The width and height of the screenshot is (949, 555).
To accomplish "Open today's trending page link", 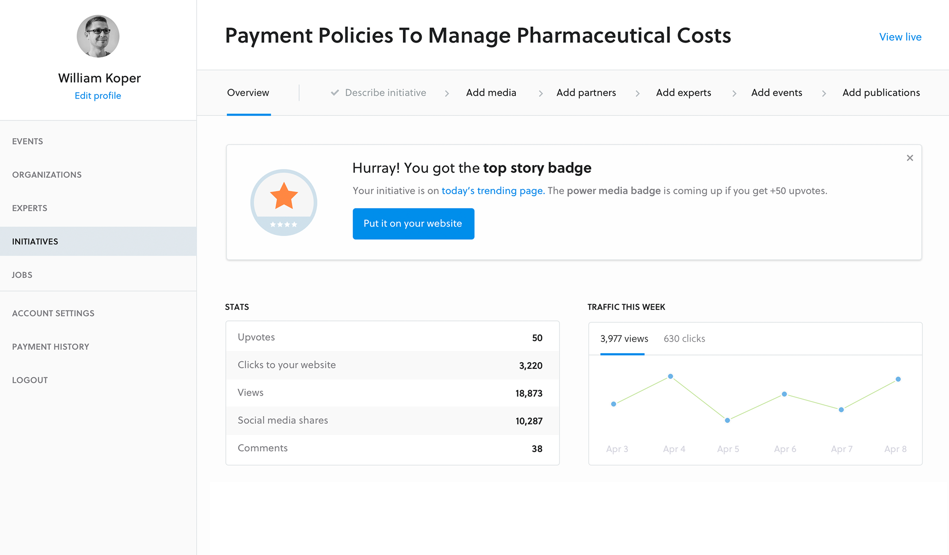I will pos(493,191).
